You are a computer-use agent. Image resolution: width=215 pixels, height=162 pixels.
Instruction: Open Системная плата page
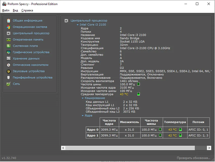point(25,46)
